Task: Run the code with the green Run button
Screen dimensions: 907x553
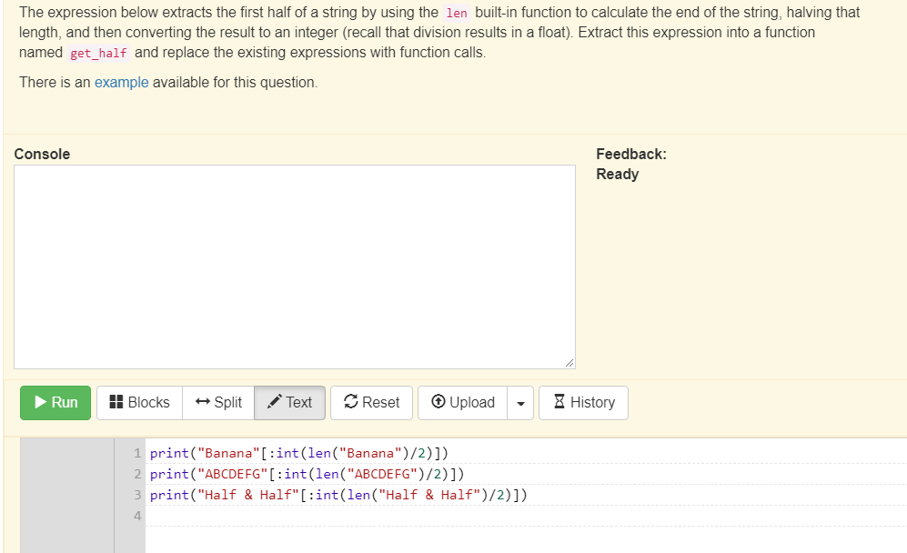Action: pos(55,403)
